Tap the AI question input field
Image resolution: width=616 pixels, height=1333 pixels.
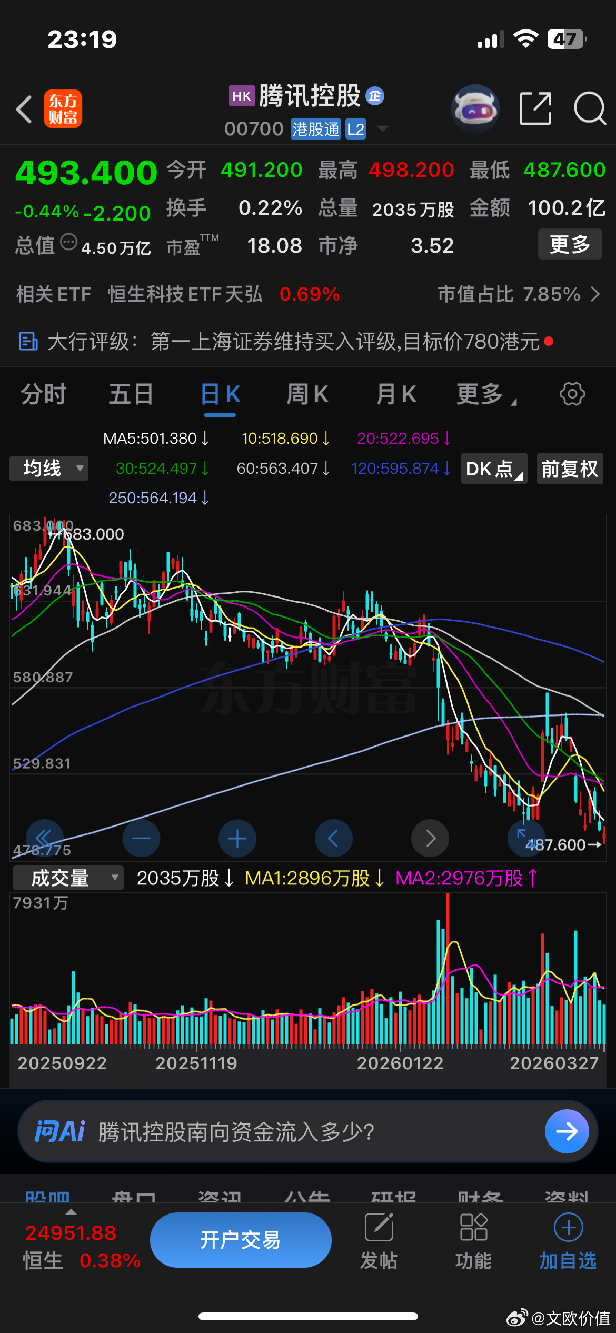[308, 1131]
